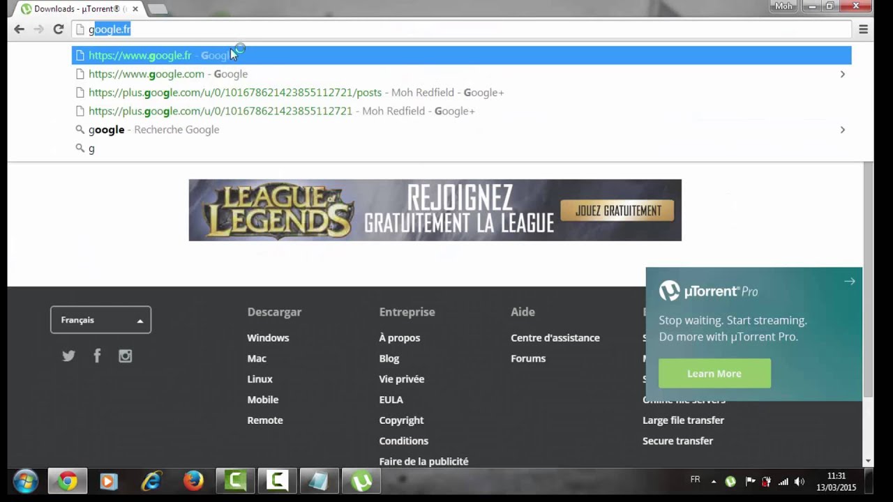This screenshot has width=893, height=502.
Task: Click the network signal tray icon
Action: coord(783,482)
